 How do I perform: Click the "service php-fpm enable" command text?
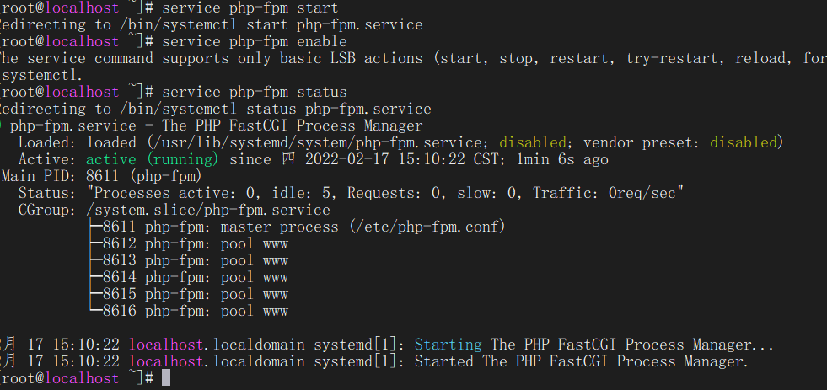point(254,41)
